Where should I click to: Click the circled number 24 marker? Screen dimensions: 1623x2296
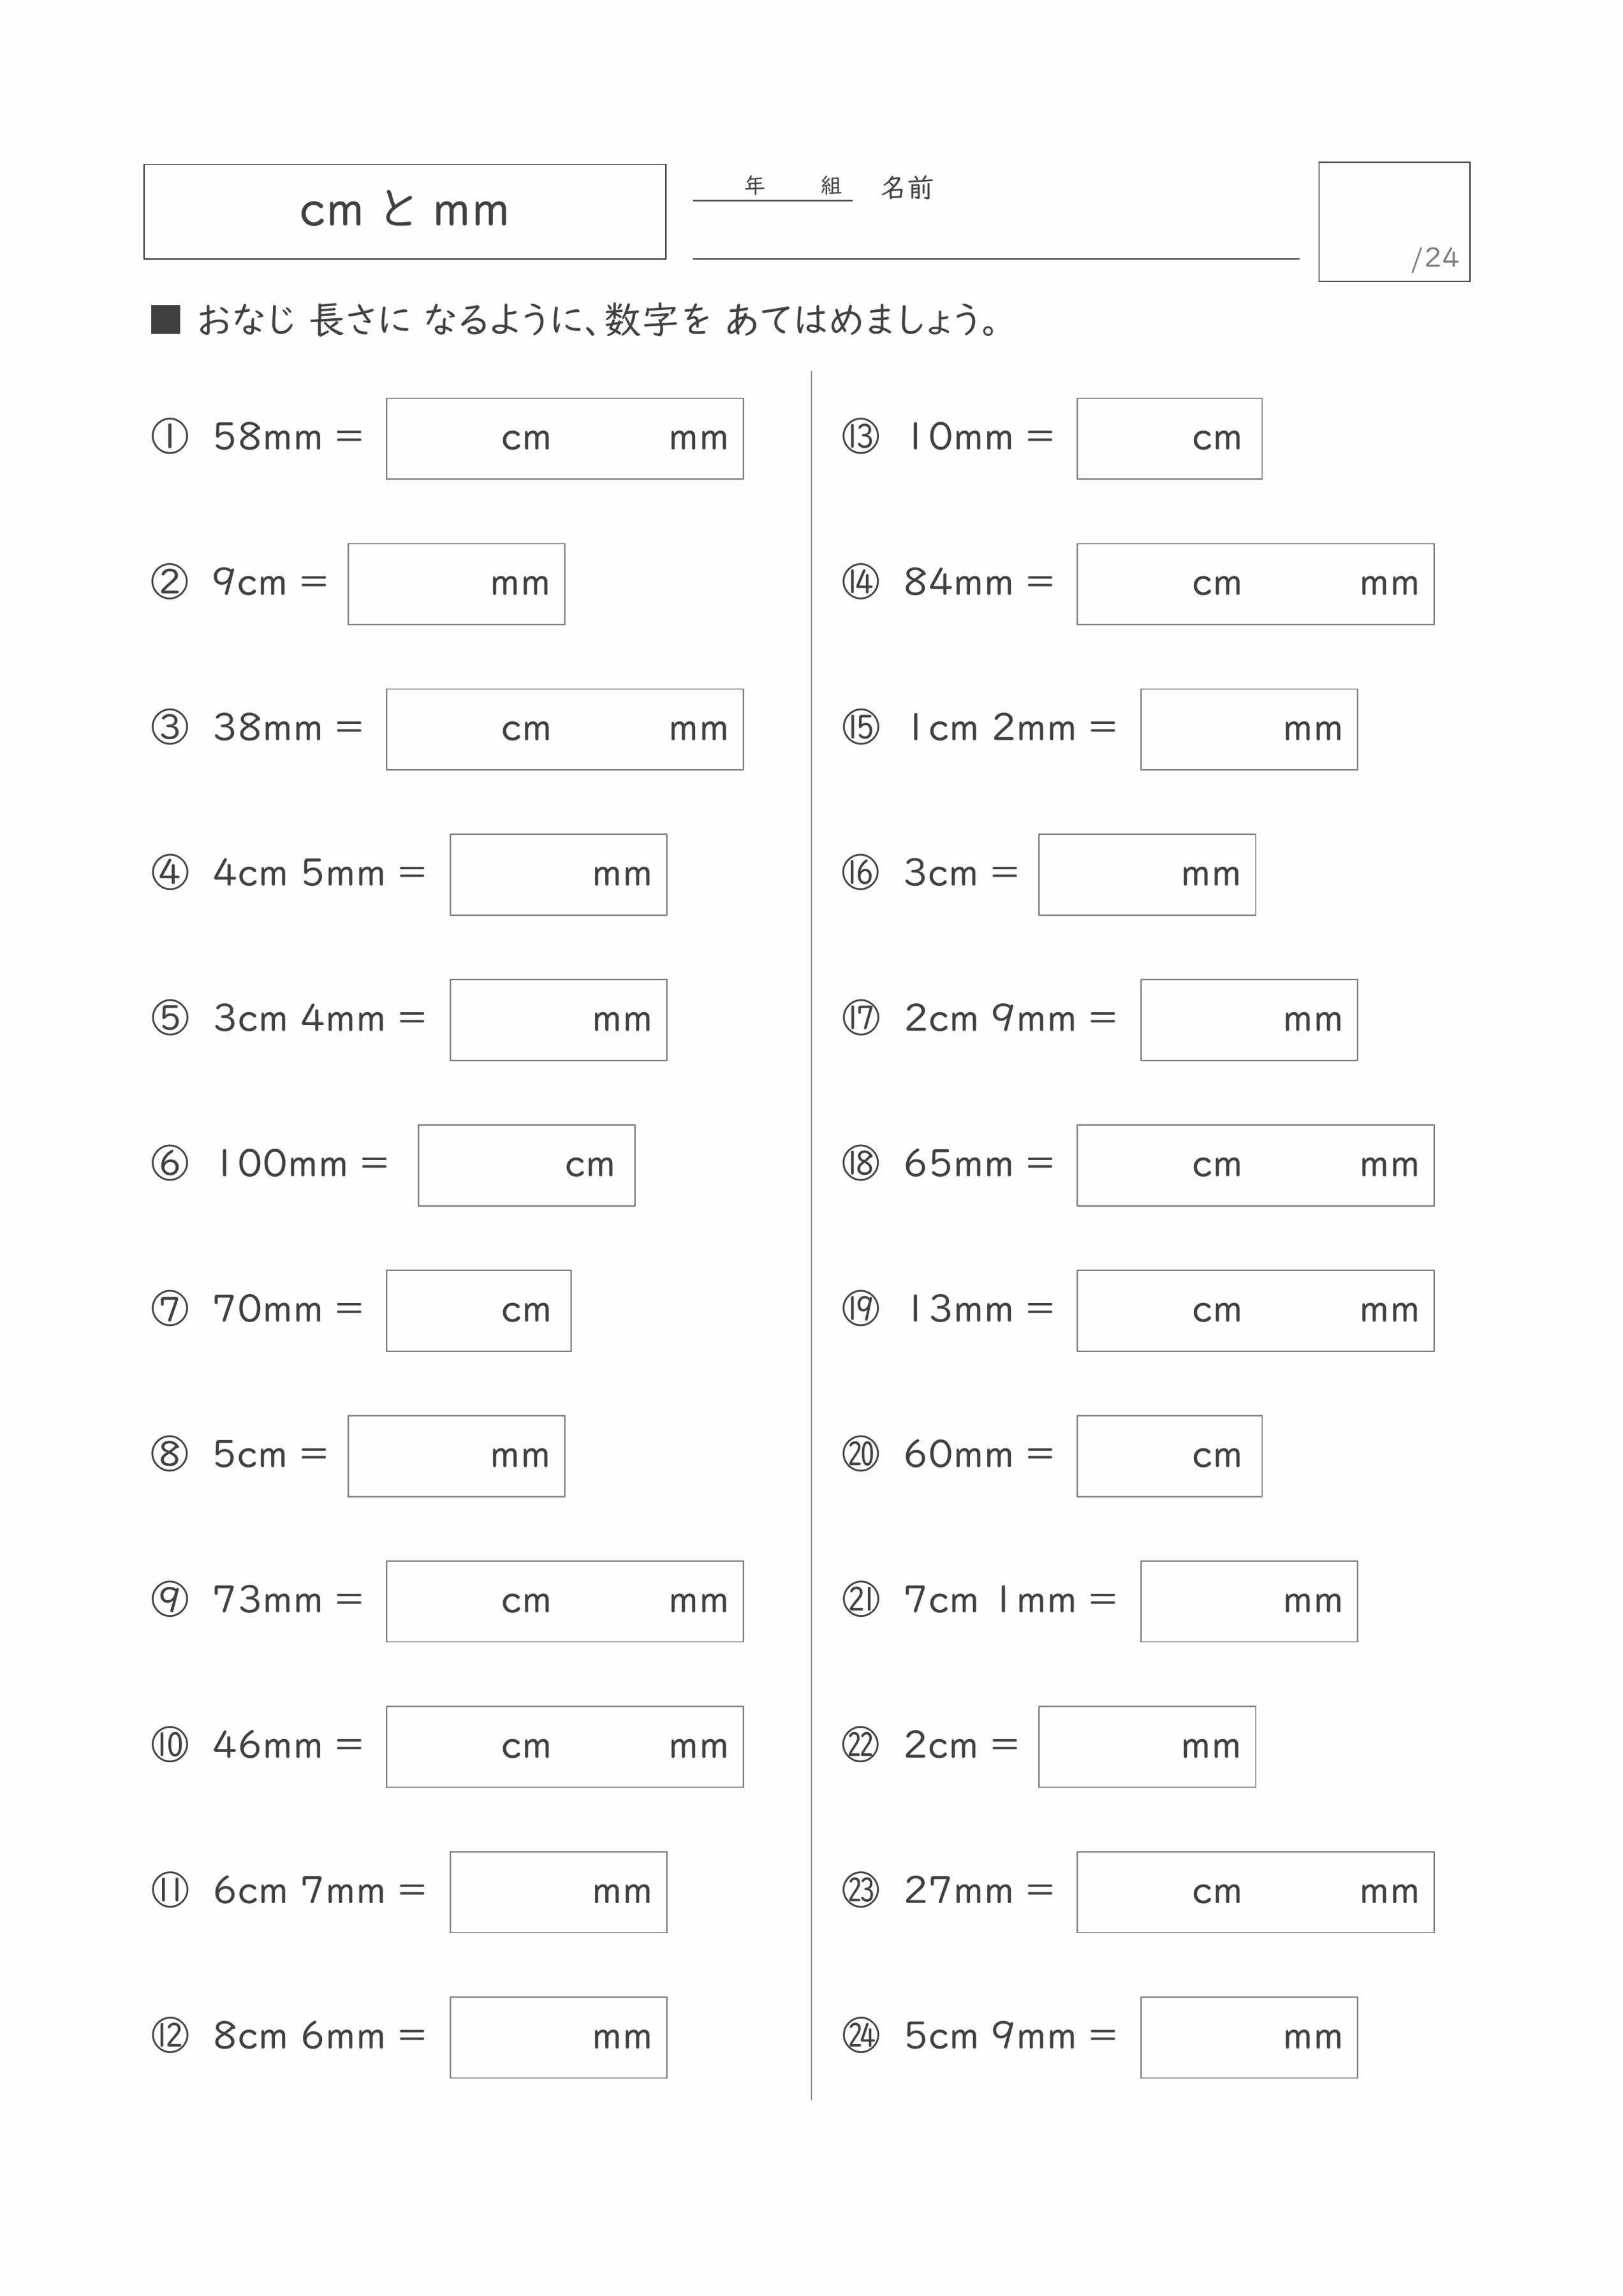(860, 2035)
